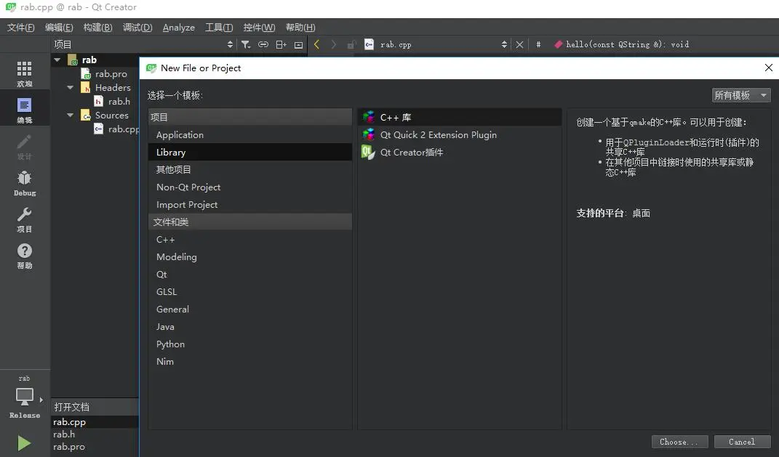Screen dimensions: 779x457
Task: Click the filter tree icon
Action: (x=245, y=44)
